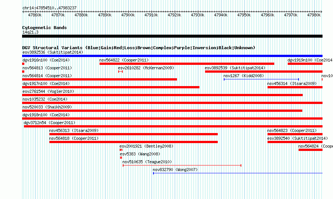The height and width of the screenshot is (199, 333).
Task: Click the red nsv564822 loss bar
Action: click(187, 64)
